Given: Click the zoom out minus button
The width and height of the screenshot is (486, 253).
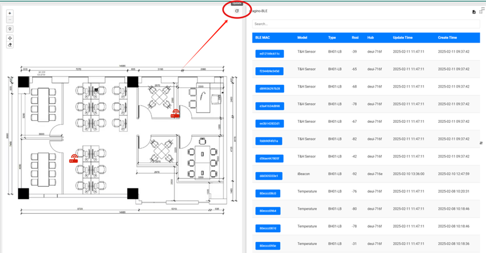Looking at the screenshot, I should tap(10, 20).
